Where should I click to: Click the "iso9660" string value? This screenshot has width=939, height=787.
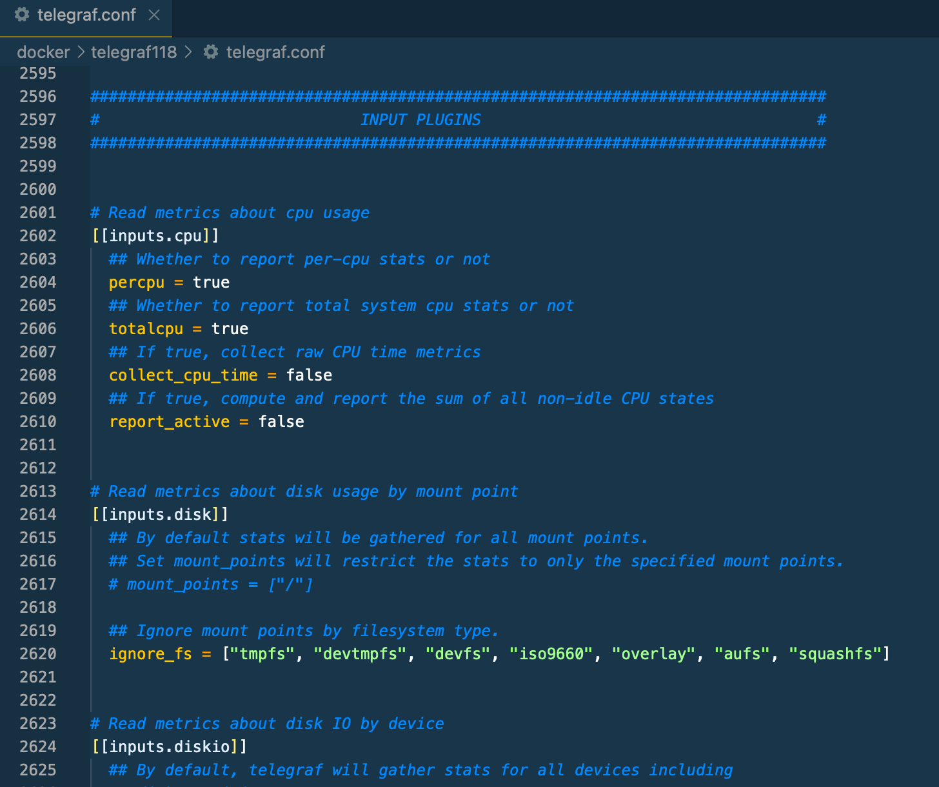click(551, 654)
